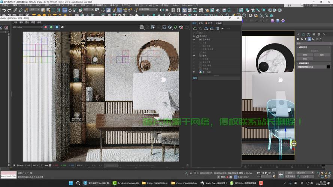The height and width of the screenshot is (187, 333).
Task: Open selection filter dropdown in main toolbar
Action: pos(34,10)
